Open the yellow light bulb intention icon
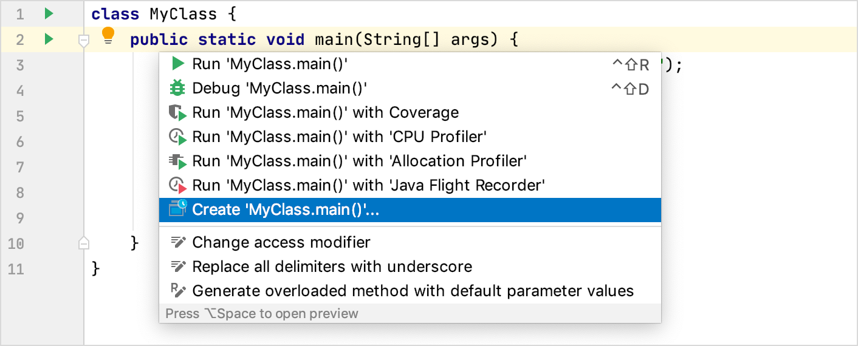 click(x=108, y=36)
